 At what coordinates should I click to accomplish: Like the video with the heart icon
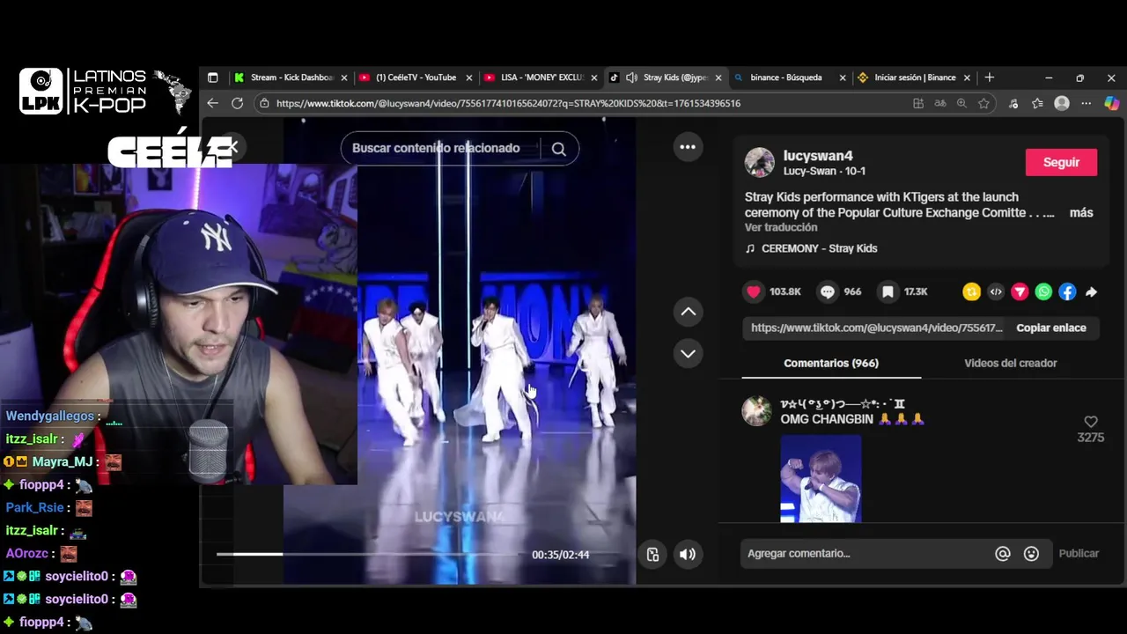[754, 291]
